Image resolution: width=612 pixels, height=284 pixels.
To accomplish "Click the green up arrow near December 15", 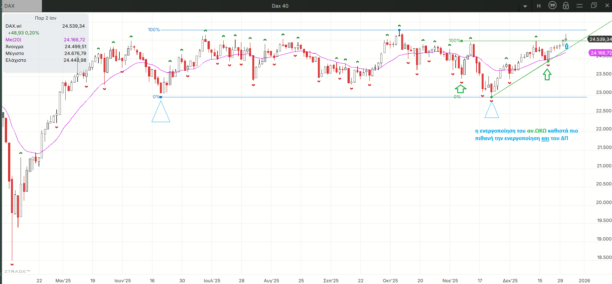I will click(x=547, y=75).
